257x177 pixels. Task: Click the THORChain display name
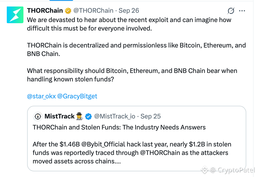[x=45, y=10]
